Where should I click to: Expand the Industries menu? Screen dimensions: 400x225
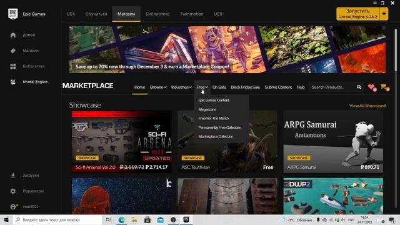(181, 87)
